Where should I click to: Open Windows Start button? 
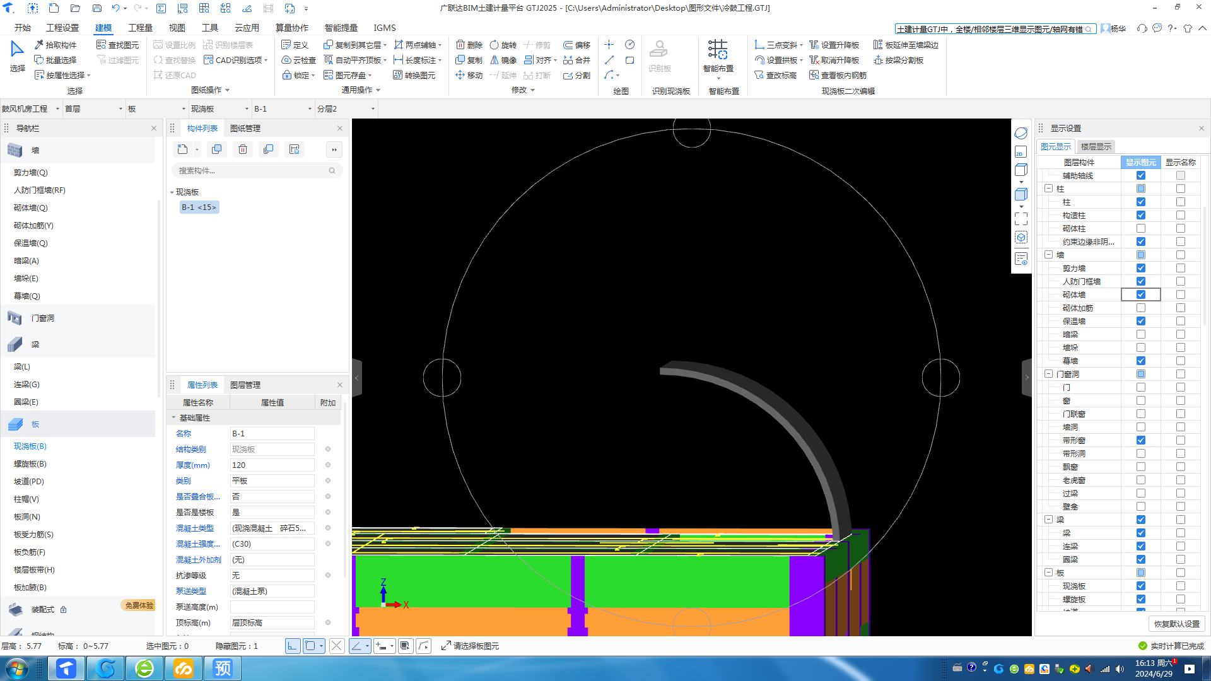coord(17,668)
